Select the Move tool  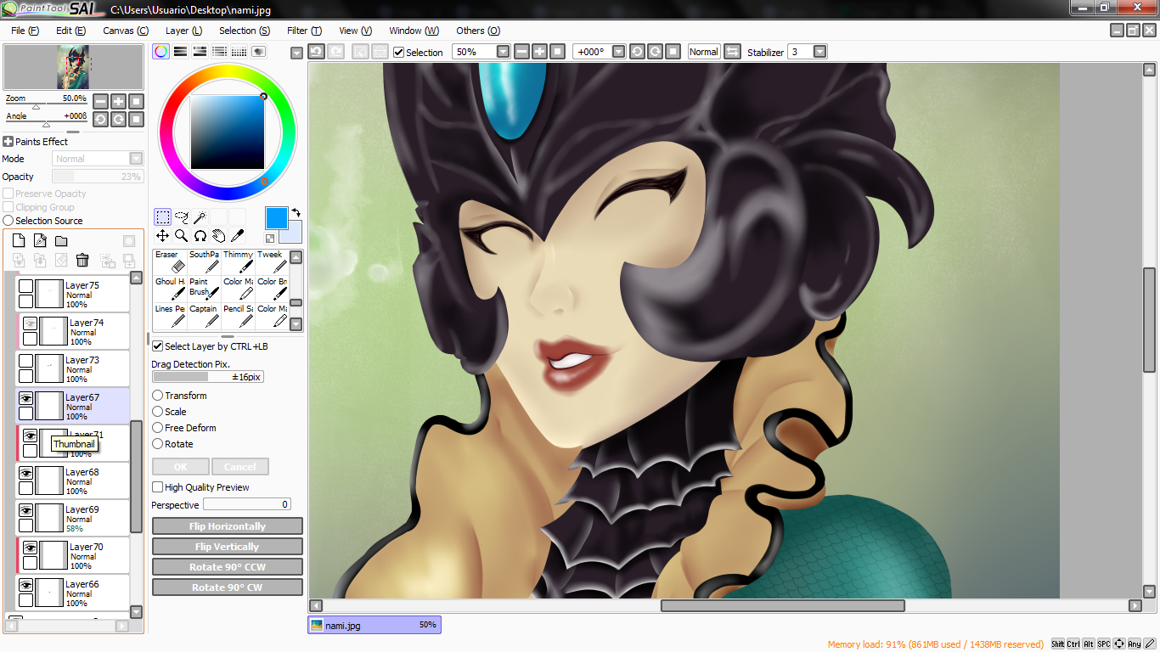point(162,236)
